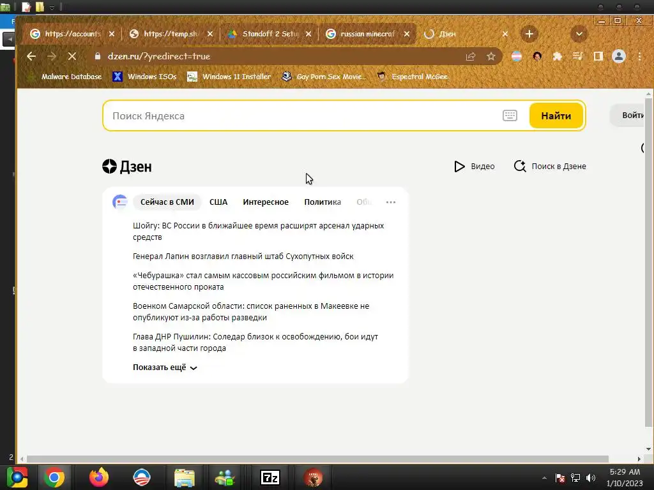
Task: Open the volume speaker tray icon
Action: click(591, 478)
